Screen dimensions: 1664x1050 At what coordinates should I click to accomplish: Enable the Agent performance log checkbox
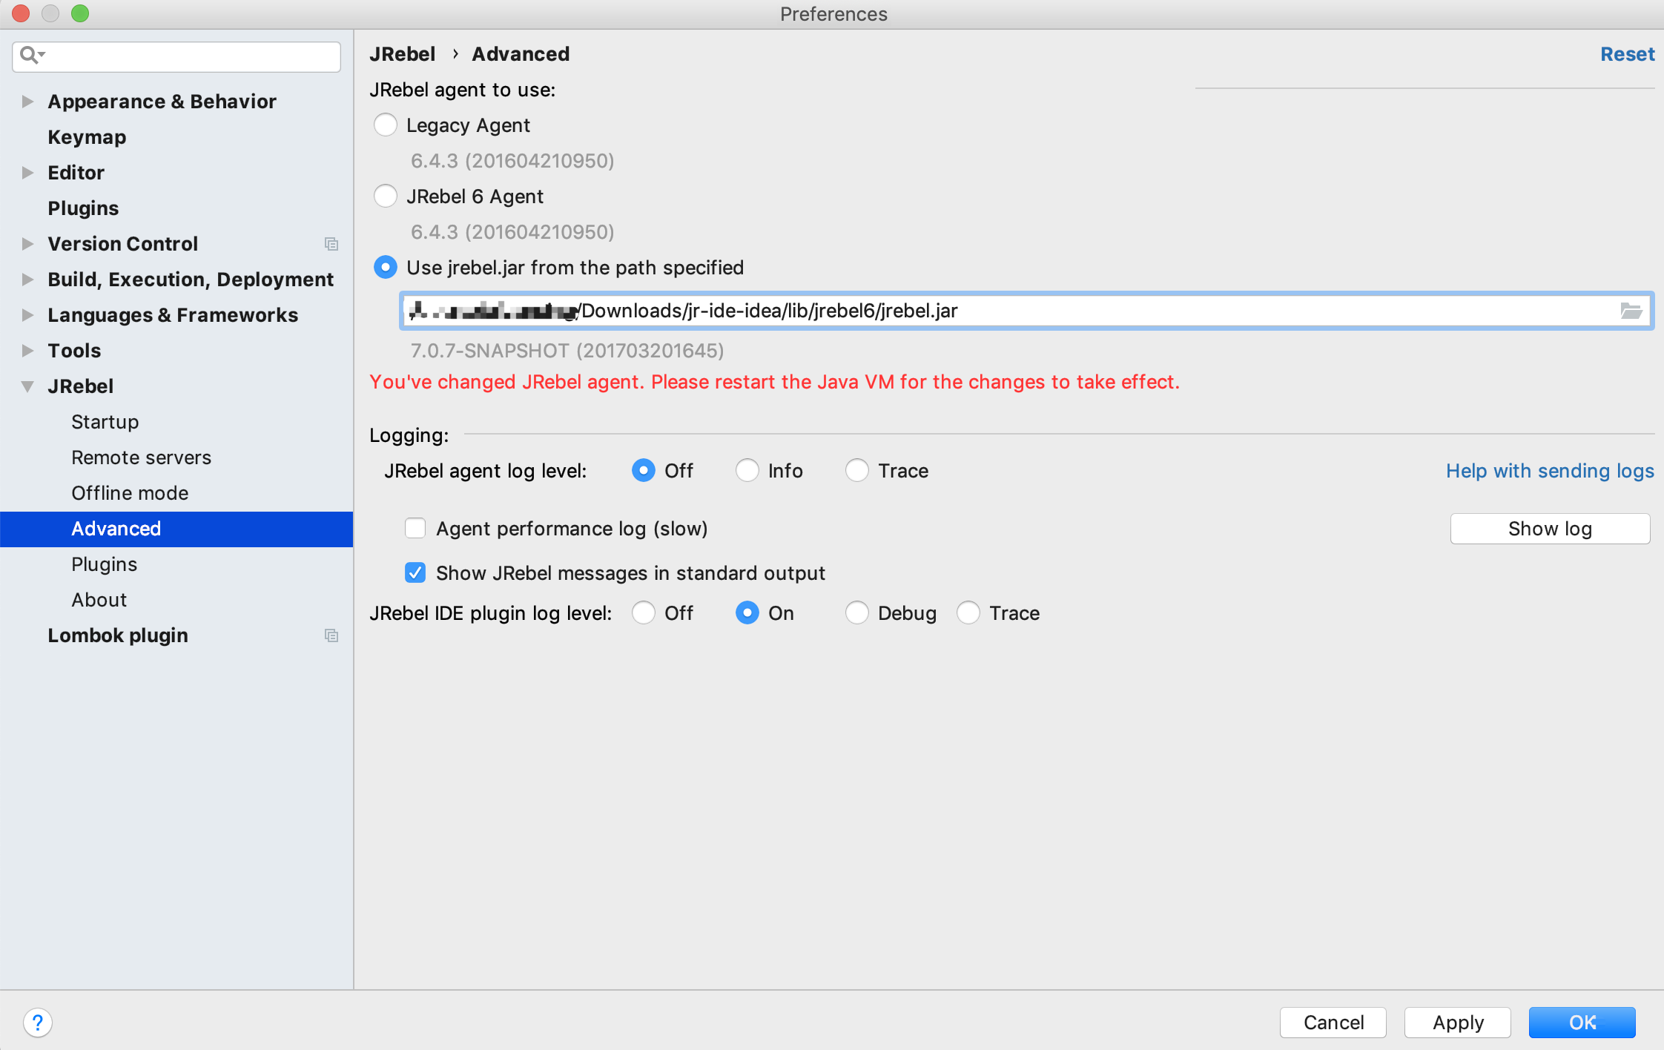pos(415,528)
